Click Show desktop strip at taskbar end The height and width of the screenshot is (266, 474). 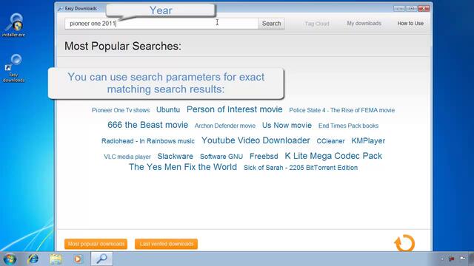pos(471,259)
